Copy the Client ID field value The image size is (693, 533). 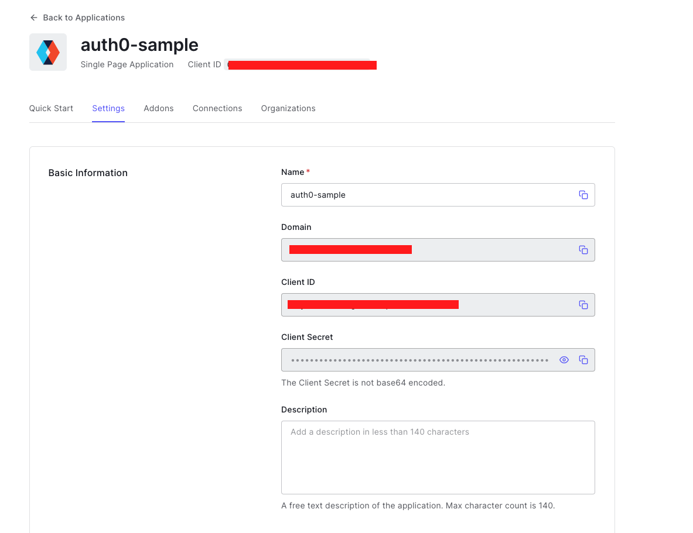(x=583, y=305)
